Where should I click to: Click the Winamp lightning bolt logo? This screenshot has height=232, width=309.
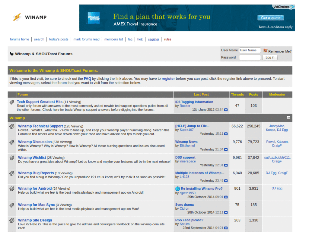(17, 17)
